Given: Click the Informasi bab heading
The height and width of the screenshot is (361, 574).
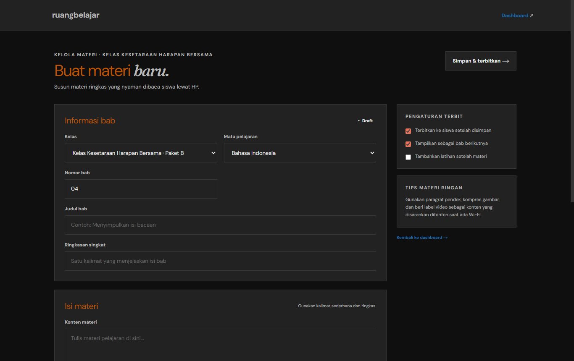Looking at the screenshot, I should (90, 120).
